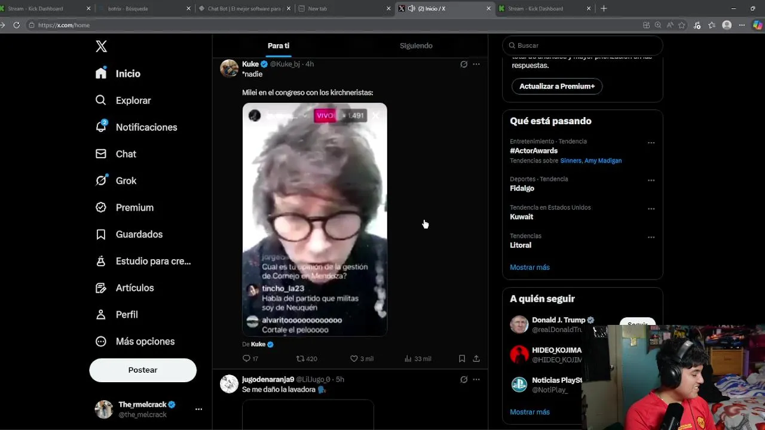The image size is (765, 430).
Task: Like Kuke's post with 3 mil likes
Action: pyautogui.click(x=362, y=358)
